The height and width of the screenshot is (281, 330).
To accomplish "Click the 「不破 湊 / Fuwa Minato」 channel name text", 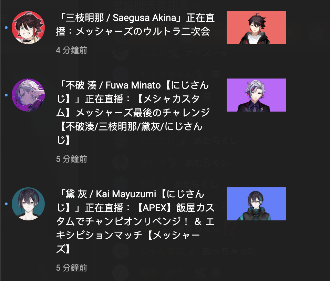I will (110, 85).
